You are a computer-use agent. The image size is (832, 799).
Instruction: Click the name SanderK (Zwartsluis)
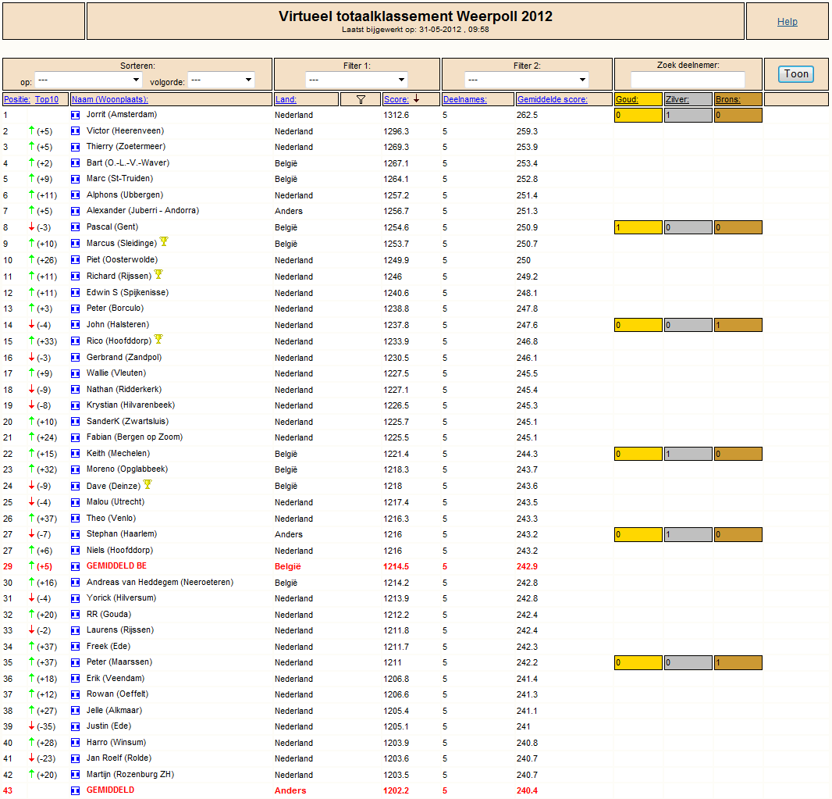pyautogui.click(x=127, y=421)
